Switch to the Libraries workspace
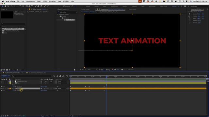The height and width of the screenshot is (117, 209). tap(134, 6)
